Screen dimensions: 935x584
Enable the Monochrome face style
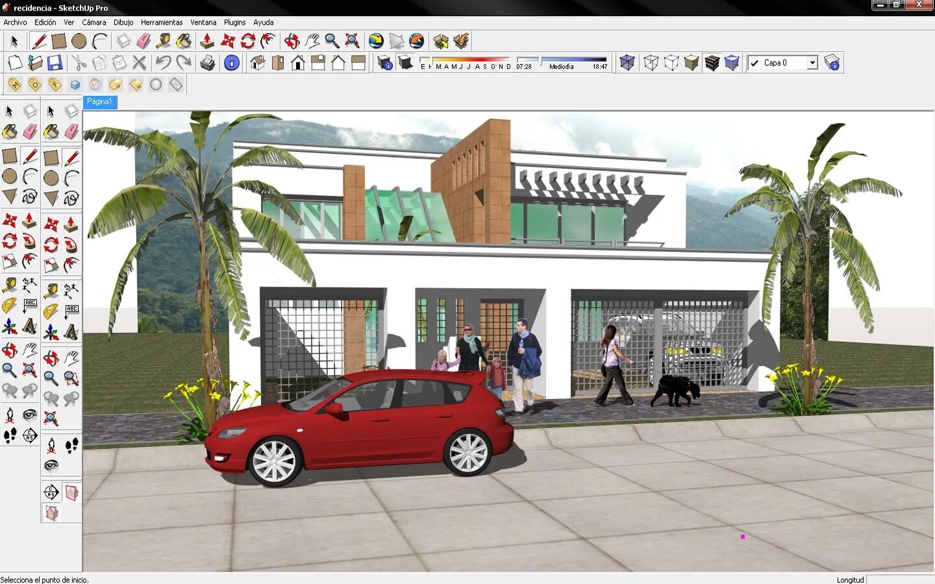732,63
